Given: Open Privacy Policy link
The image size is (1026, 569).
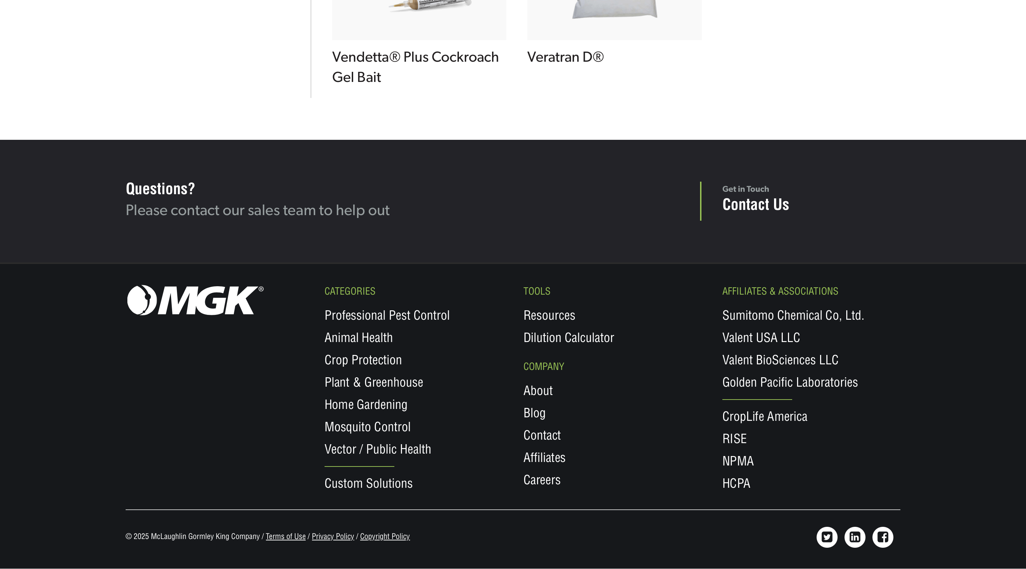Looking at the screenshot, I should coord(333,536).
